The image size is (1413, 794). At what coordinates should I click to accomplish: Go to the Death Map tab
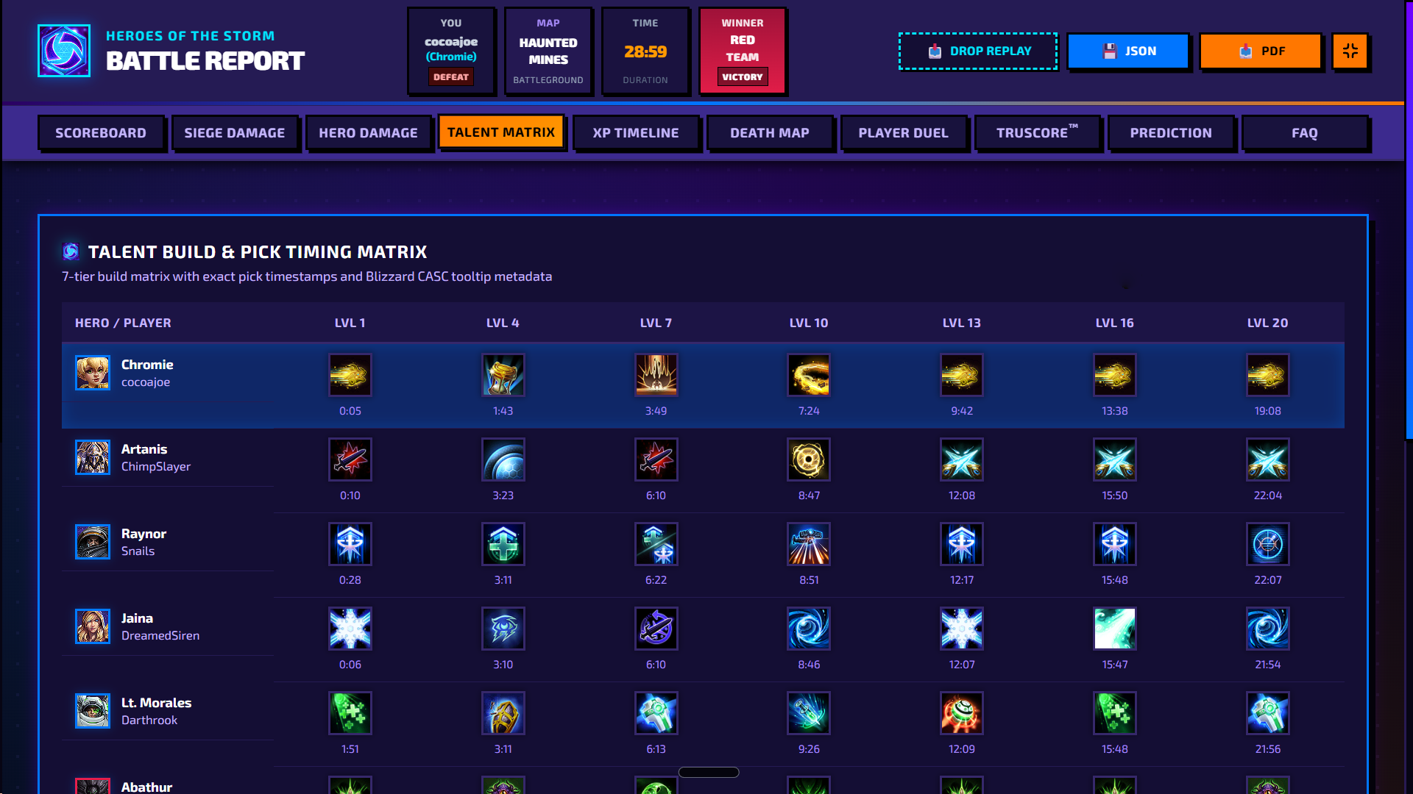[x=770, y=133]
